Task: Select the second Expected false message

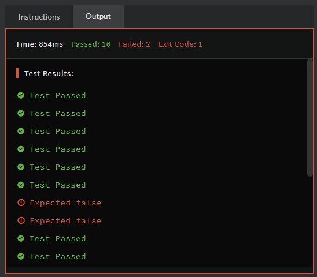Action: tap(65, 220)
